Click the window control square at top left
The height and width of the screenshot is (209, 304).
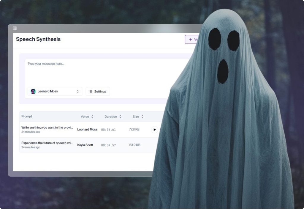point(15,28)
